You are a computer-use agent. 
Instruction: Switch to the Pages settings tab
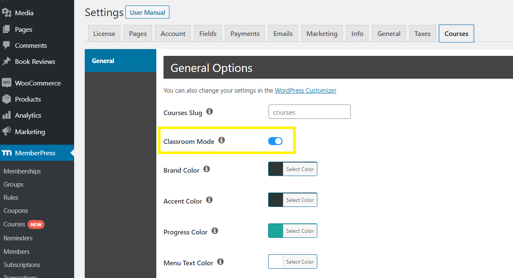[x=138, y=33]
